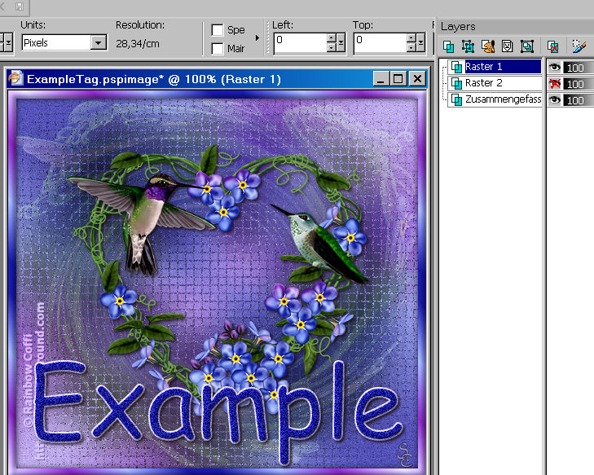Tick the Mair checkbox

click(218, 49)
